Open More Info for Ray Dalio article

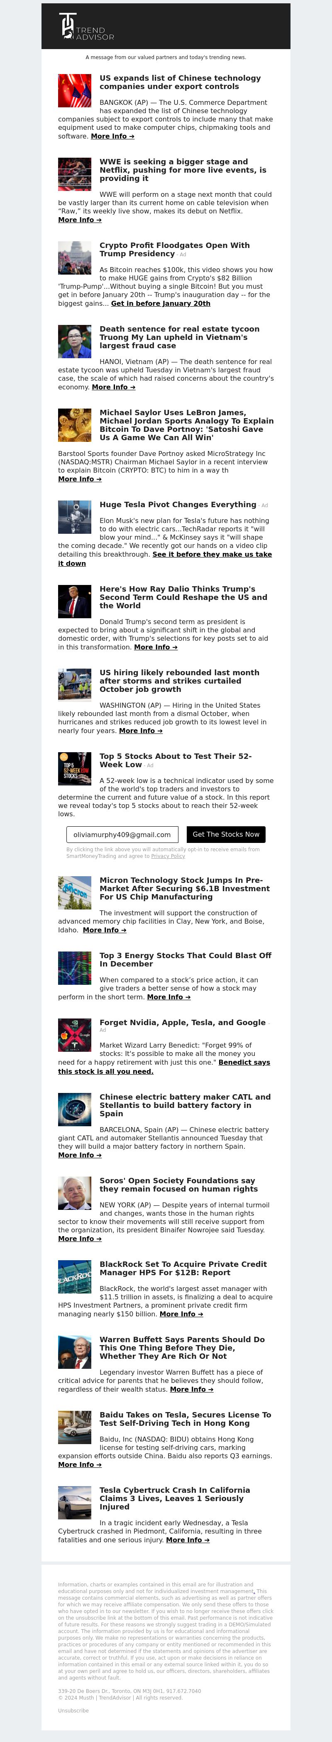[x=156, y=647]
